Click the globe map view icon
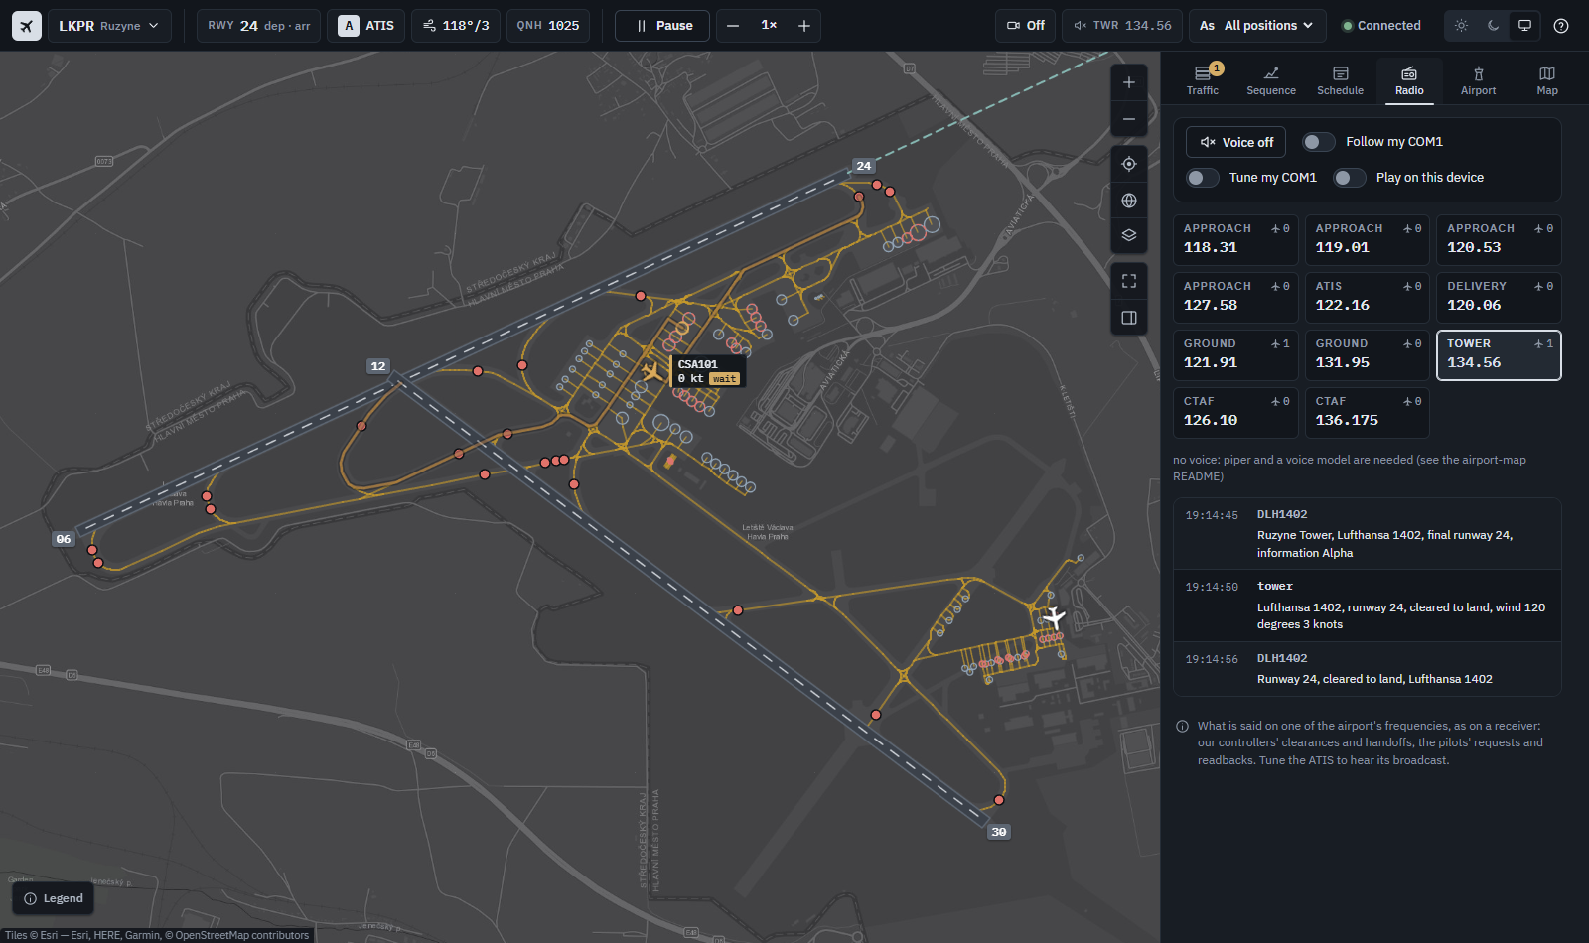 click(1129, 201)
